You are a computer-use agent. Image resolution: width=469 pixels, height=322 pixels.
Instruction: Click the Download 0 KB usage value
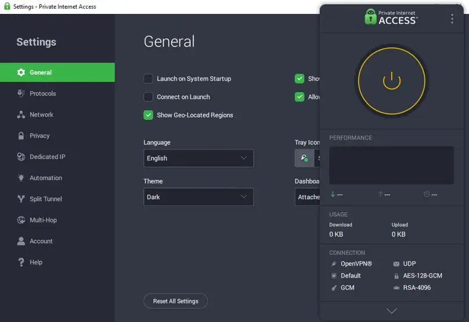(x=336, y=235)
